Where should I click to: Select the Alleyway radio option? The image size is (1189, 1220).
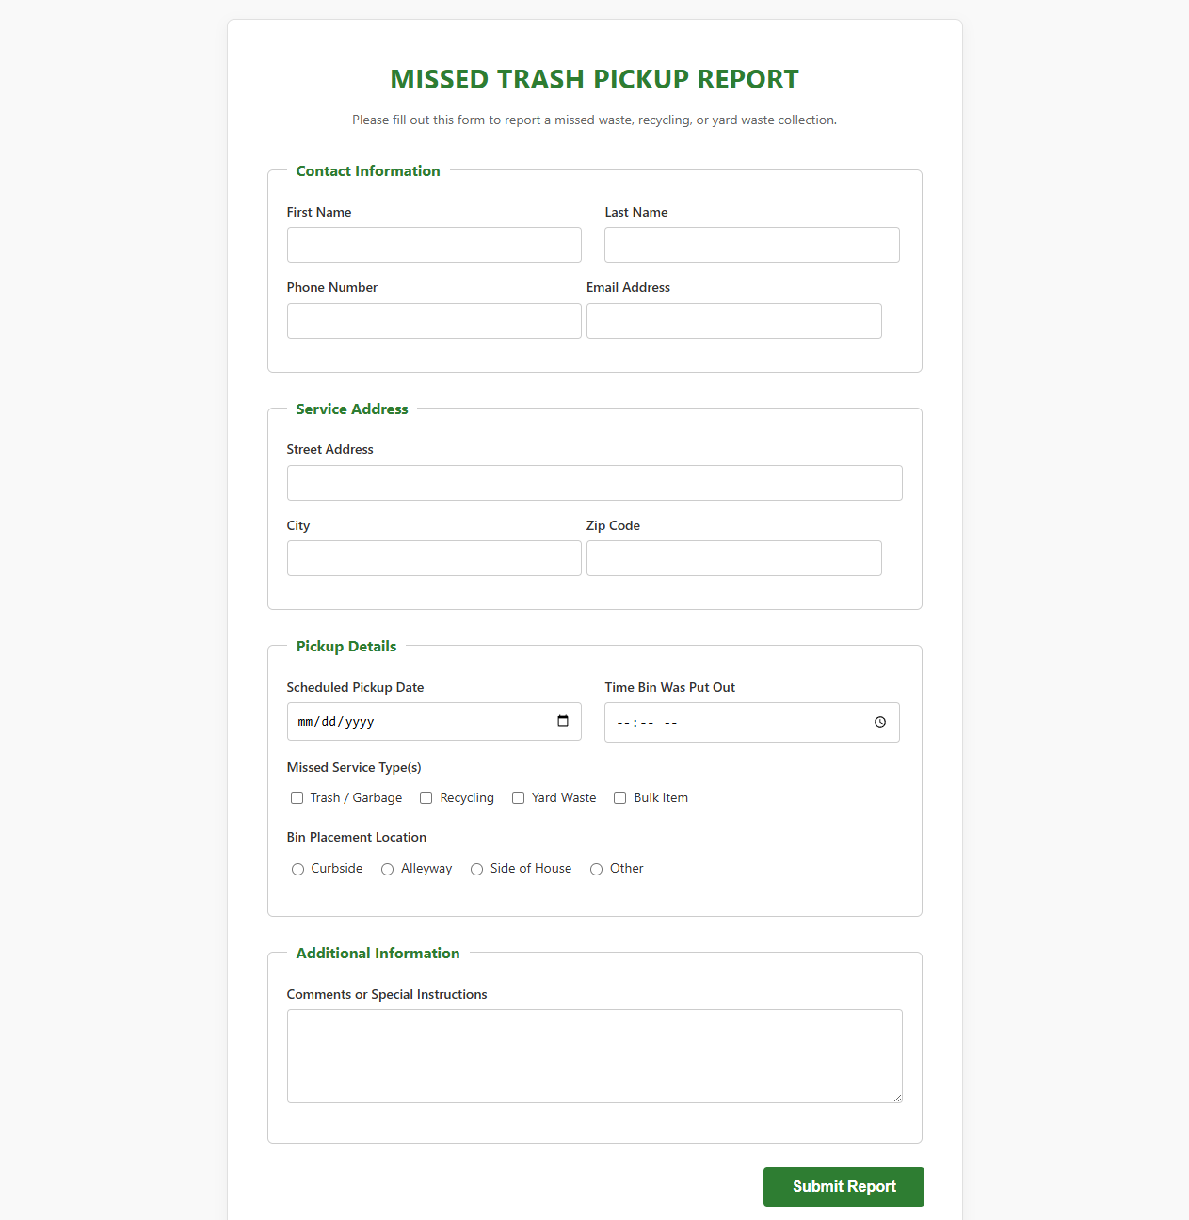click(387, 869)
